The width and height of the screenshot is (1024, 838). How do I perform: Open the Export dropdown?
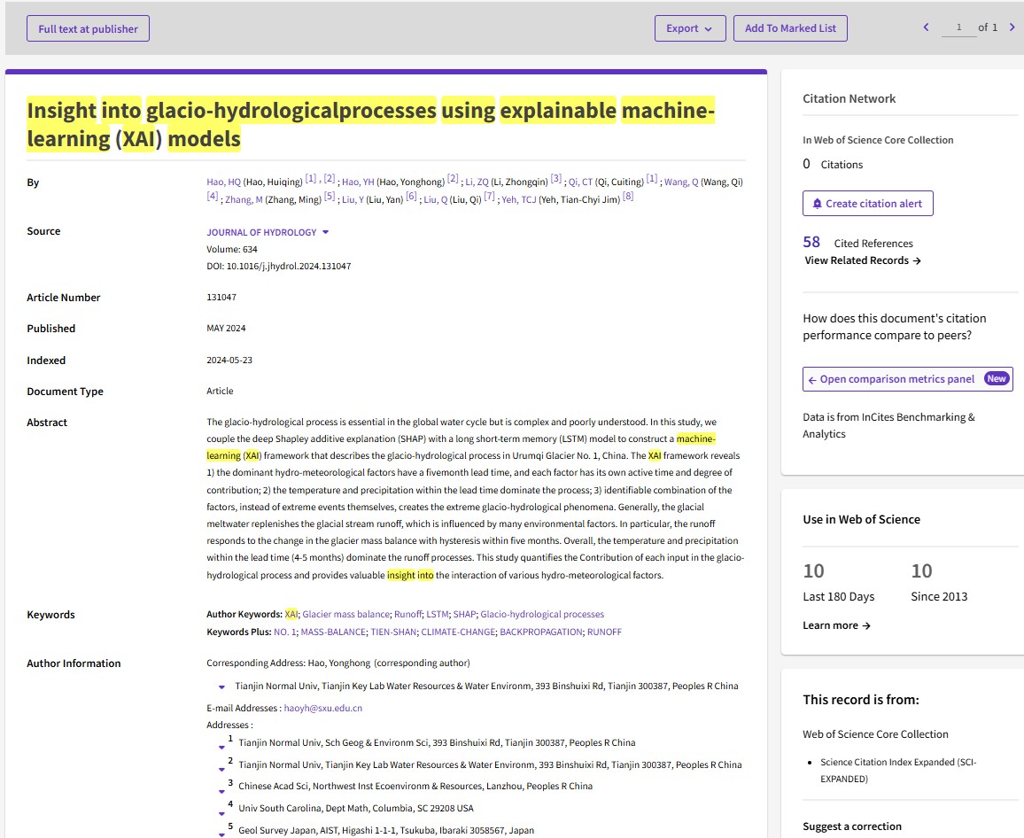690,28
